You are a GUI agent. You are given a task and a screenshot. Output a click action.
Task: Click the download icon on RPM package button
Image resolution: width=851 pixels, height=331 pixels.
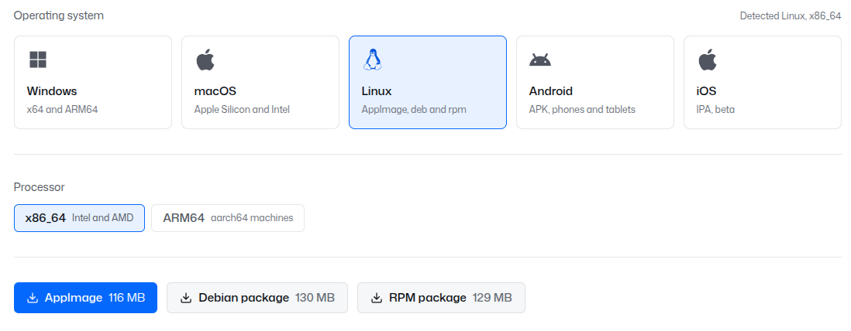pyautogui.click(x=377, y=298)
